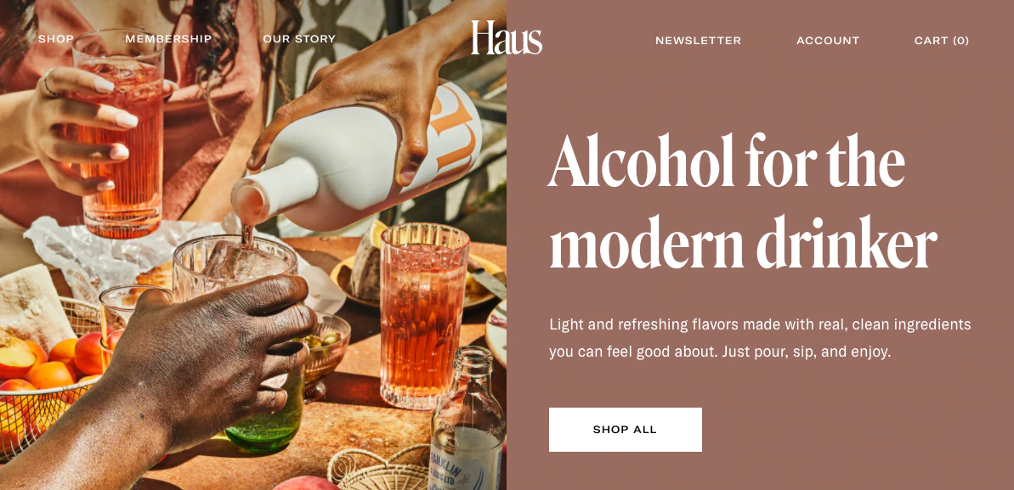The image size is (1014, 490).
Task: Click the headline 'Alcohol for the modern drinker'
Action: (x=742, y=201)
